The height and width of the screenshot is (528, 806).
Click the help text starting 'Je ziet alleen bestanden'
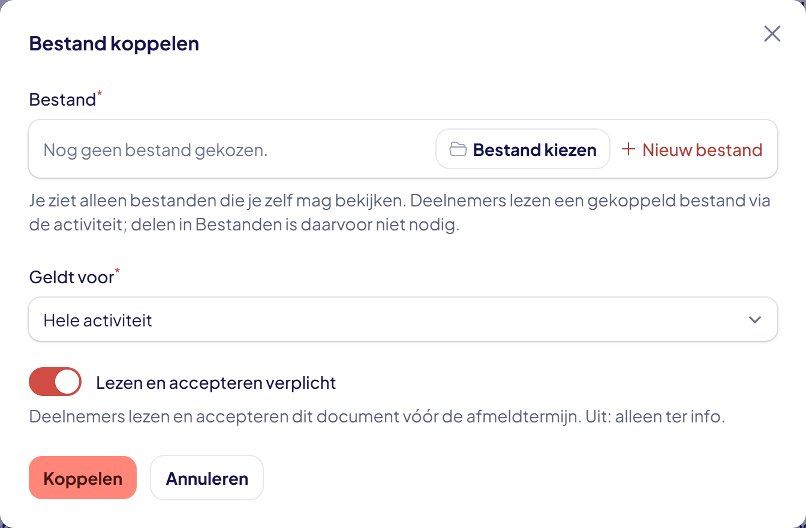point(400,214)
